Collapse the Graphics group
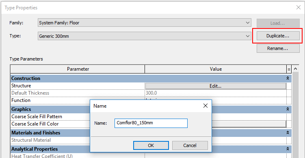Screen dimensions: 305x158 [288, 109]
